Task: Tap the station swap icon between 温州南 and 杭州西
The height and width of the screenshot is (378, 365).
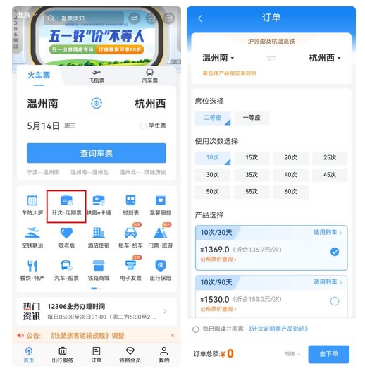Action: pos(97,104)
